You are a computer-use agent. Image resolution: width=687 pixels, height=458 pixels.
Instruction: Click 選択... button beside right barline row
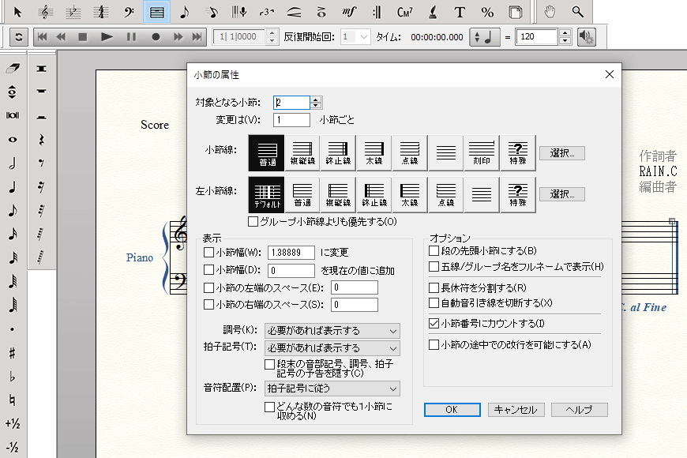click(x=562, y=152)
